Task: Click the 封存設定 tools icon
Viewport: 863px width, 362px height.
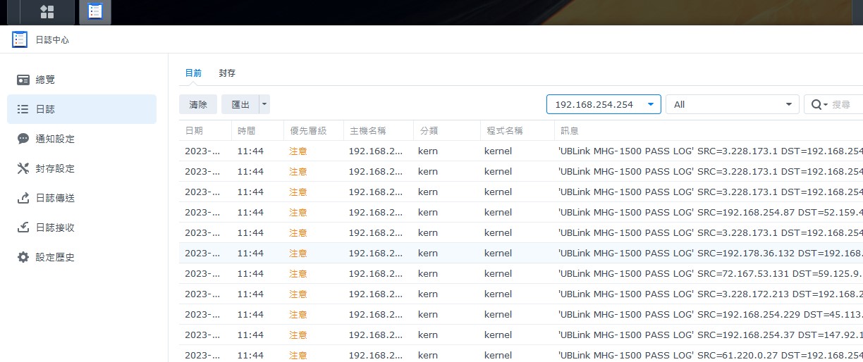Action: 23,168
